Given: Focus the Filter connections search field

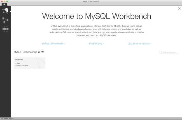Looking at the screenshot, I should (x=169, y=52).
